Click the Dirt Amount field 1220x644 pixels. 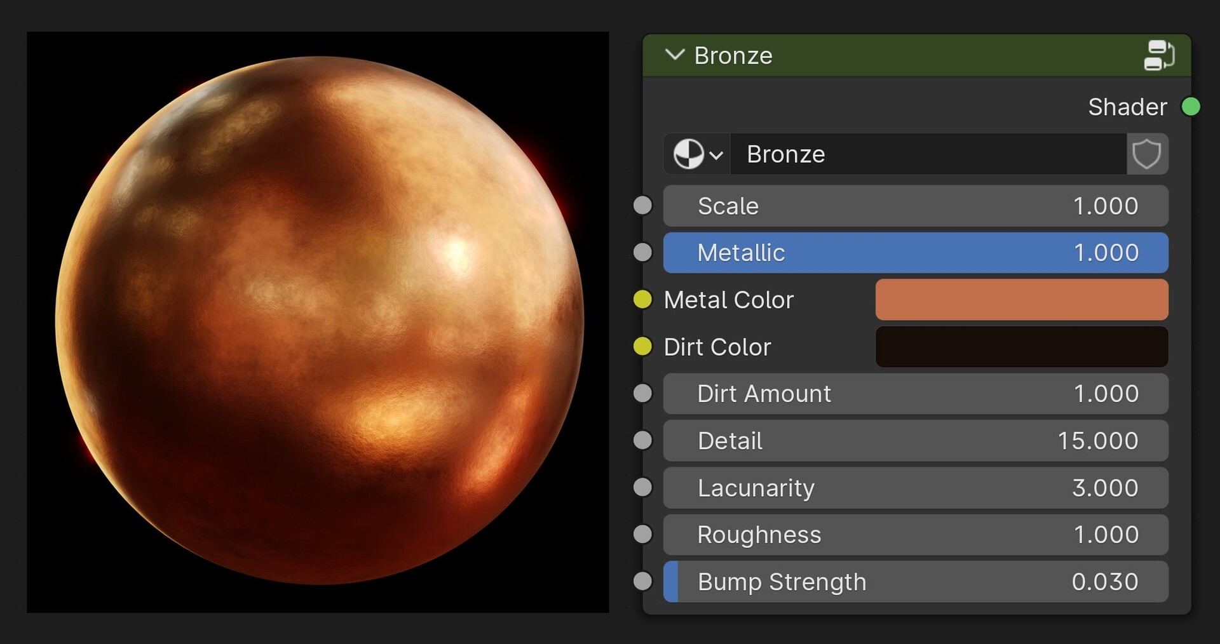(915, 393)
